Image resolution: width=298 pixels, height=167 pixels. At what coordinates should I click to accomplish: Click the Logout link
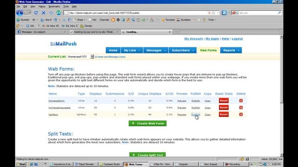(237, 39)
